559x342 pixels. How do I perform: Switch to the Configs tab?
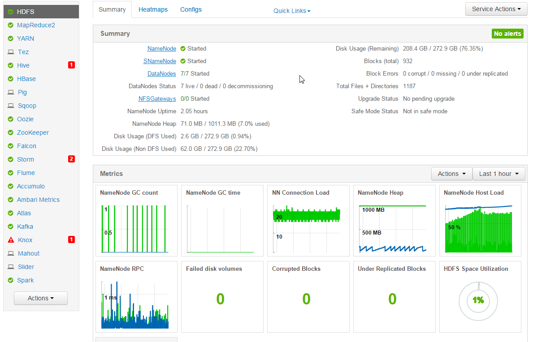191,9
